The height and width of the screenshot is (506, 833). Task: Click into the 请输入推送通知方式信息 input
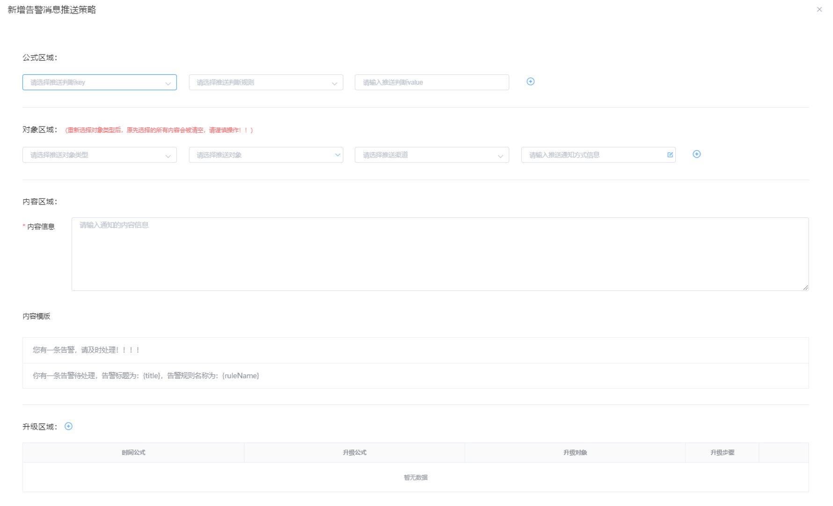click(x=592, y=155)
